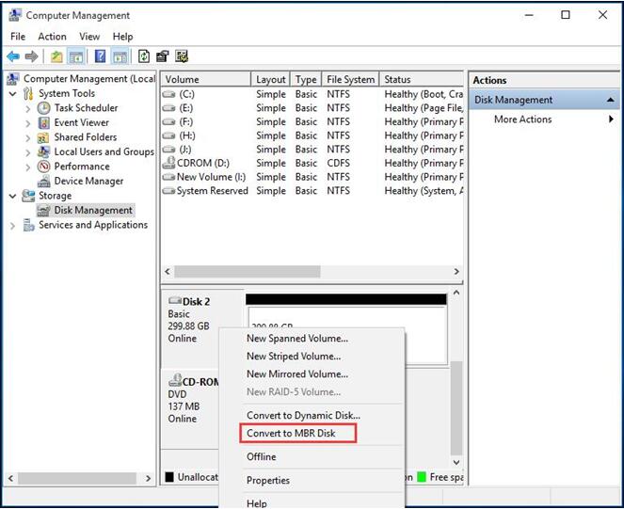Click the CD-ROM disc icon in lower pane
The height and width of the screenshot is (509, 624).
tap(175, 380)
